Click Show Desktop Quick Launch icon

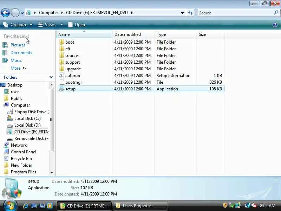[34, 206]
